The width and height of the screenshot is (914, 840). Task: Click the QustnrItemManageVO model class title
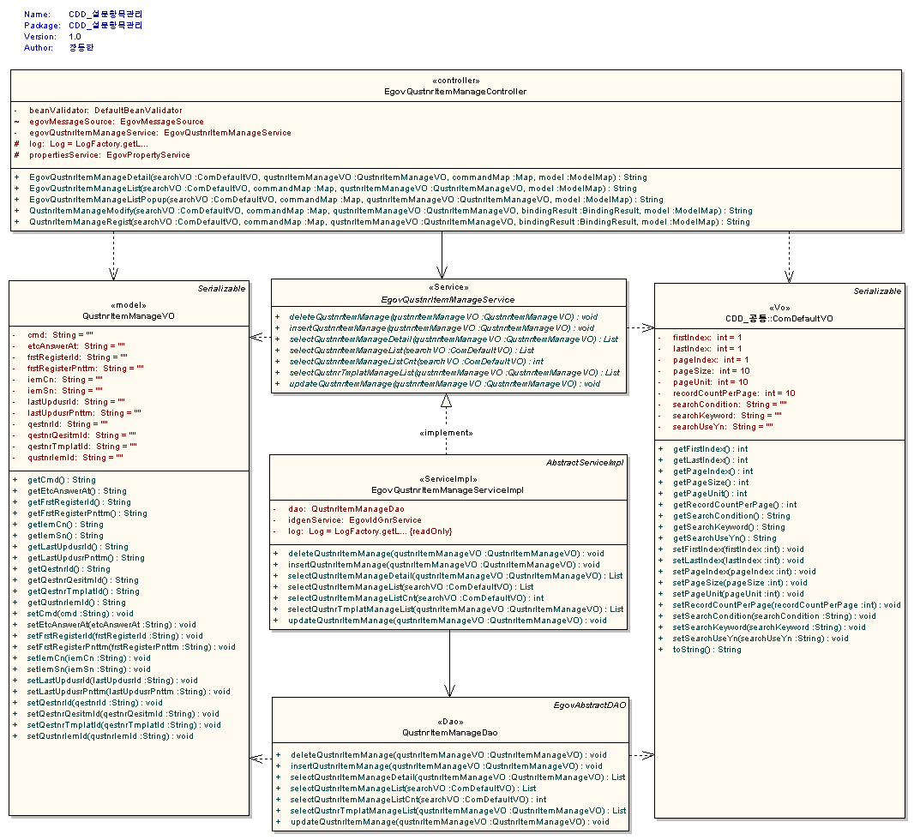pyautogui.click(x=128, y=315)
